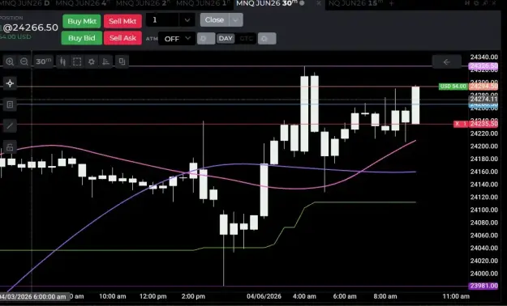Expand the Close button dropdown arrow
This screenshot has height=306, width=507.
(x=236, y=20)
